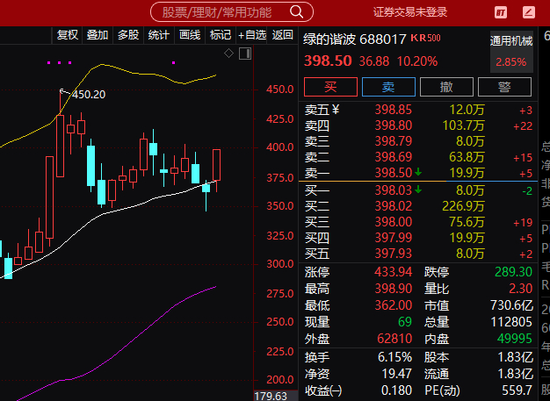Click 总量 value 112805
The image size is (550, 401).
pyautogui.click(x=511, y=322)
